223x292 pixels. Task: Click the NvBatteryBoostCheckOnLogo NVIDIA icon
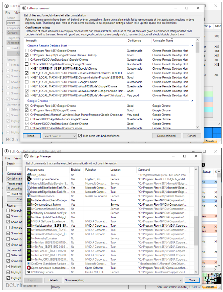pyautogui.click(x=29, y=200)
